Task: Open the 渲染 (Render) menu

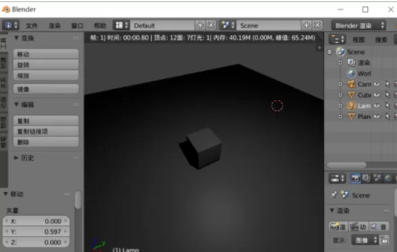Action: [x=54, y=26]
